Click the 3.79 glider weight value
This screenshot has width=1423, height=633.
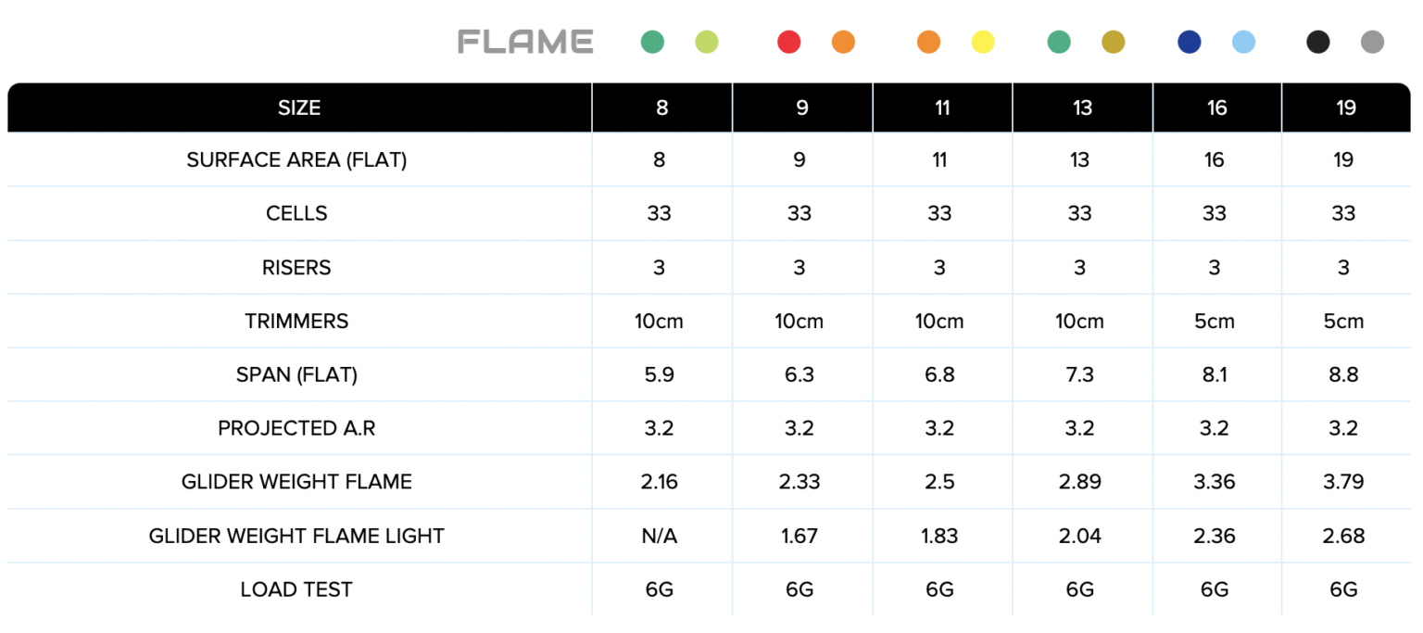1343,482
